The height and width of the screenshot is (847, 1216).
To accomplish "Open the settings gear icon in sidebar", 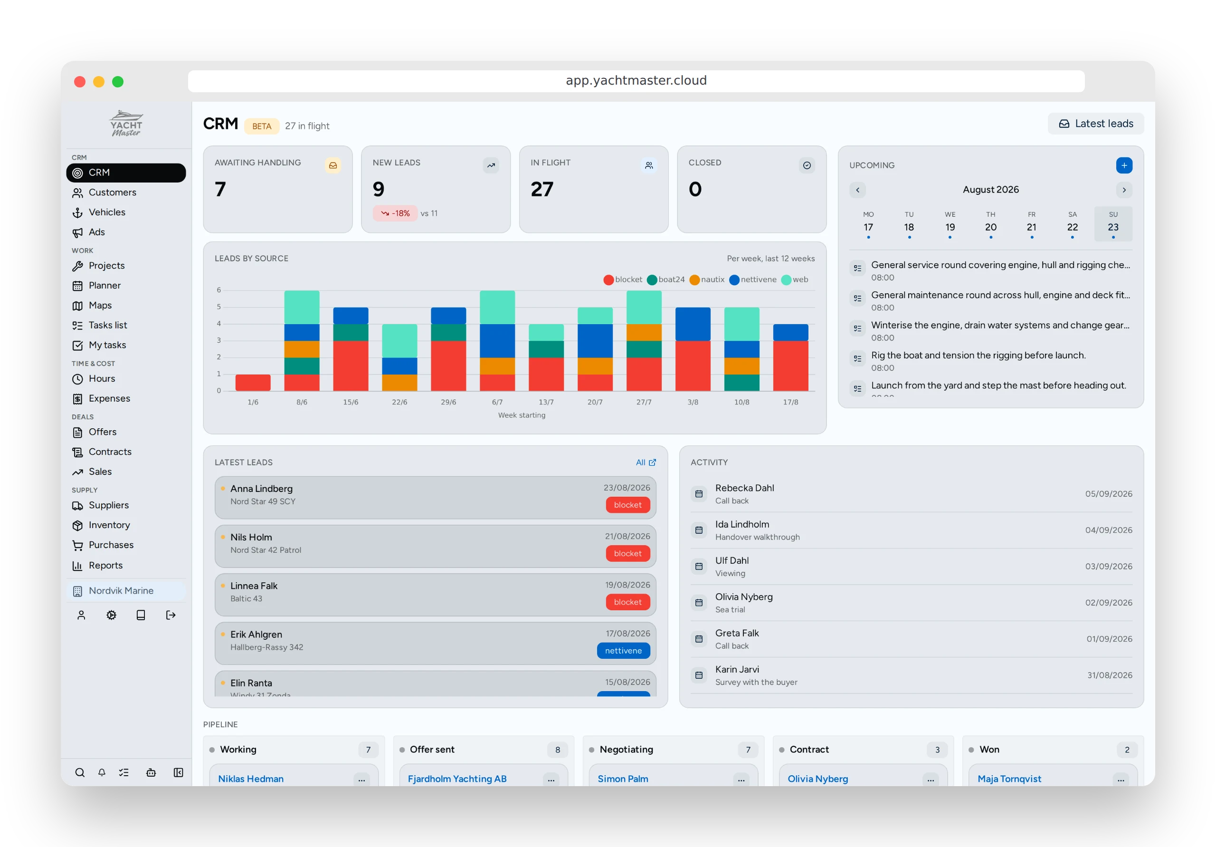I will pos(111,615).
